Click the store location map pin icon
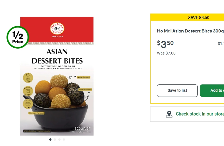The image size is (224, 146). (x=169, y=114)
